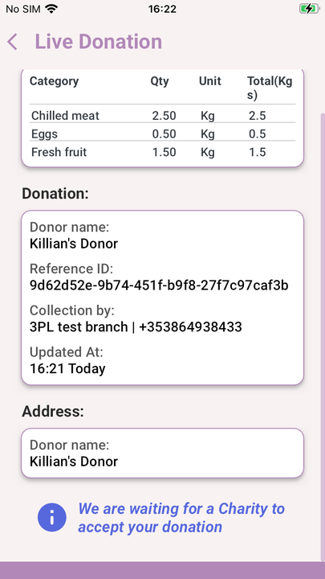Tap the waiting for Charity message
The image size is (325, 579).
click(181, 518)
